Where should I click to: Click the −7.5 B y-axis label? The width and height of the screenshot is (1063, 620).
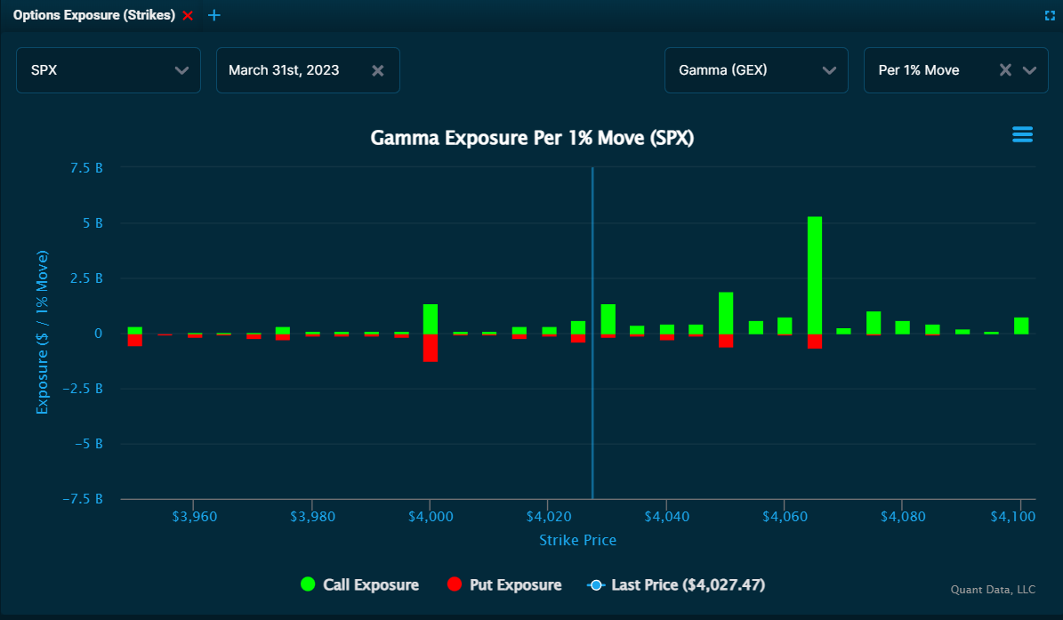[x=83, y=499]
